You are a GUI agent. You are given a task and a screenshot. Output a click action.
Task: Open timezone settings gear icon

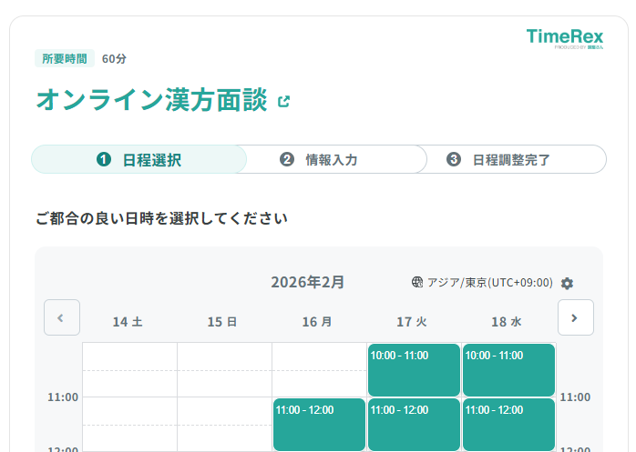567,283
